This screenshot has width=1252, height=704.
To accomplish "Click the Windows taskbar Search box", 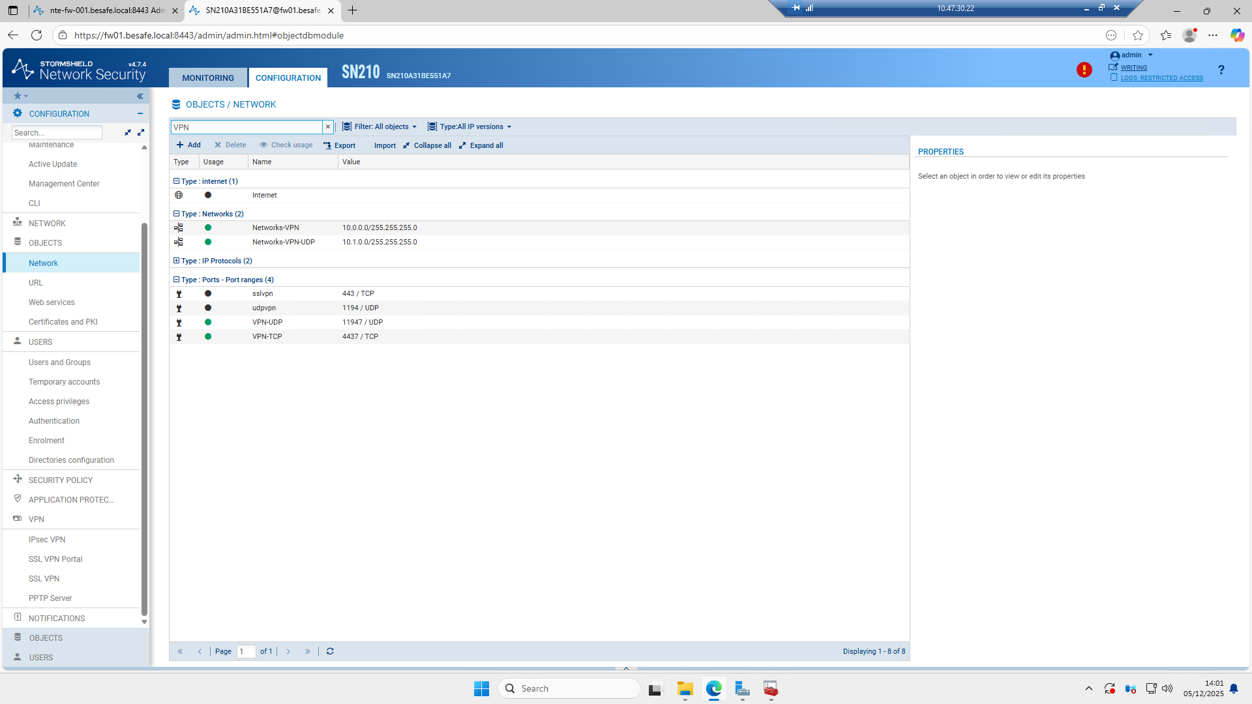I will (x=569, y=688).
